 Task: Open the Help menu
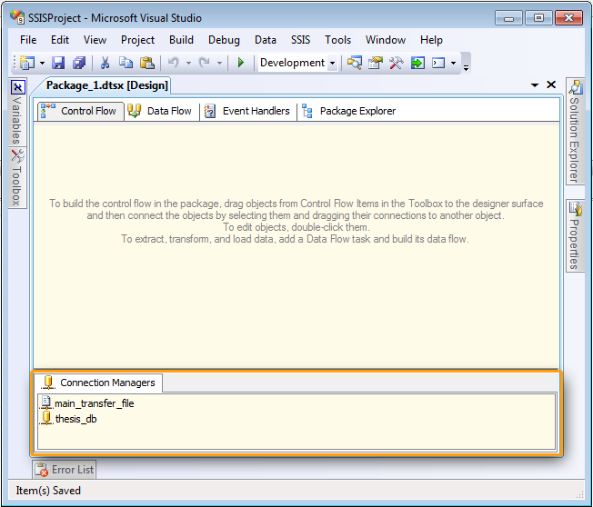(431, 40)
